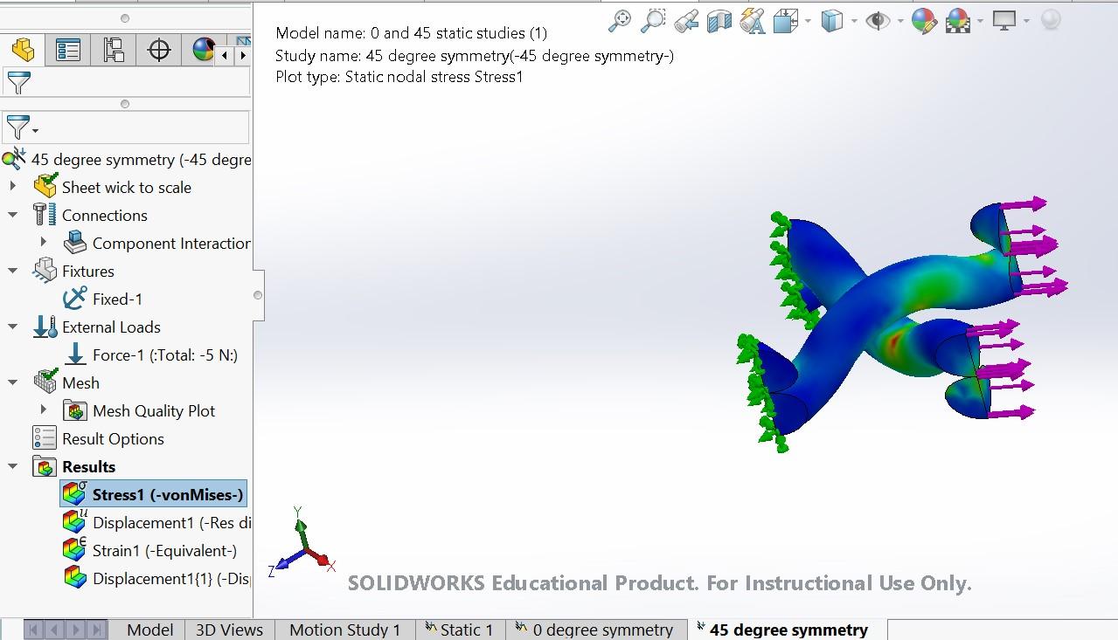Viewport: 1118px width, 640px height.
Task: Select the Zoom to Area tool
Action: point(652,21)
